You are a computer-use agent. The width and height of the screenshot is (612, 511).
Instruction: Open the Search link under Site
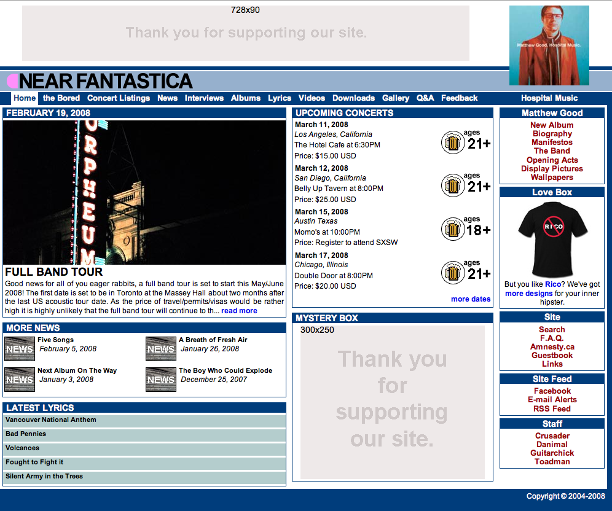click(x=552, y=329)
